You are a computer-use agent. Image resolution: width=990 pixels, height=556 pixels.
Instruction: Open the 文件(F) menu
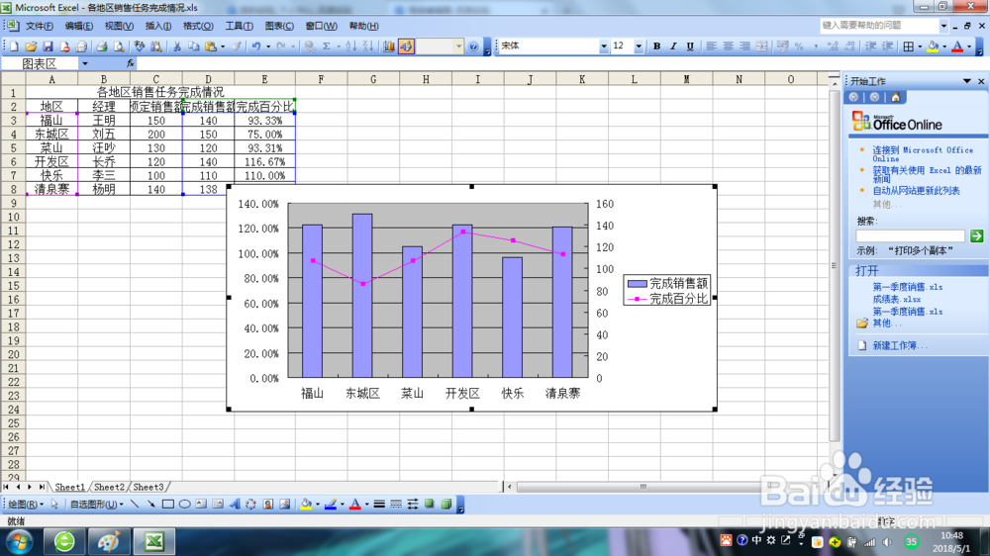pyautogui.click(x=40, y=26)
